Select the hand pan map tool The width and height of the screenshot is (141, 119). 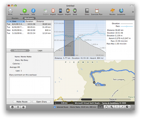pos(106,107)
